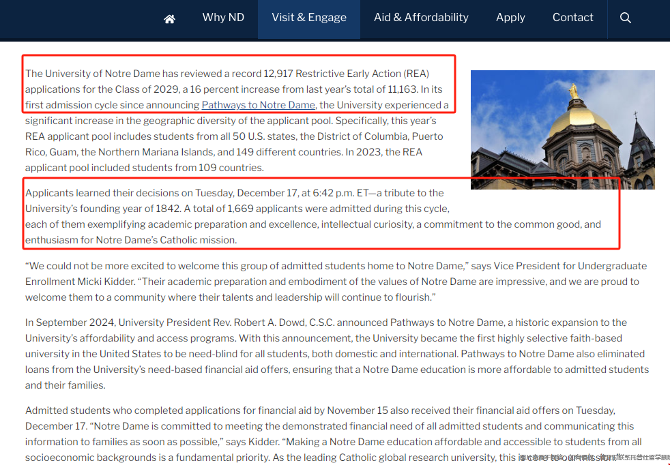Select the text 'Class of 2029'
This screenshot has height=465, width=670.
point(147,89)
